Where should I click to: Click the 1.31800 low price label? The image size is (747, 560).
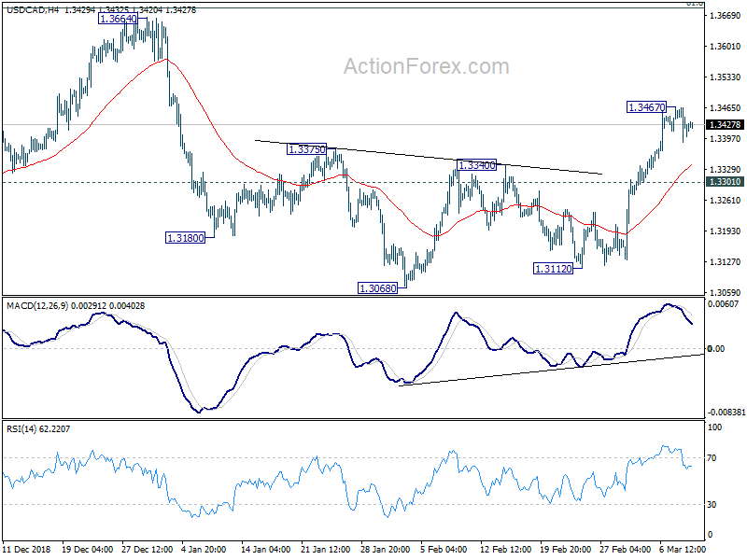185,238
